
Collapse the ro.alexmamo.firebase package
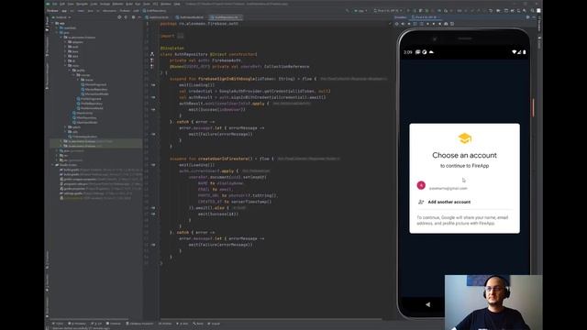pyautogui.click(x=61, y=38)
